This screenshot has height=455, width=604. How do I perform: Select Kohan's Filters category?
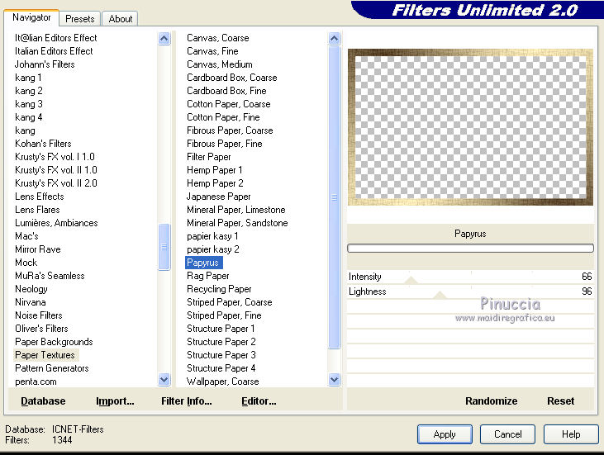(x=43, y=144)
